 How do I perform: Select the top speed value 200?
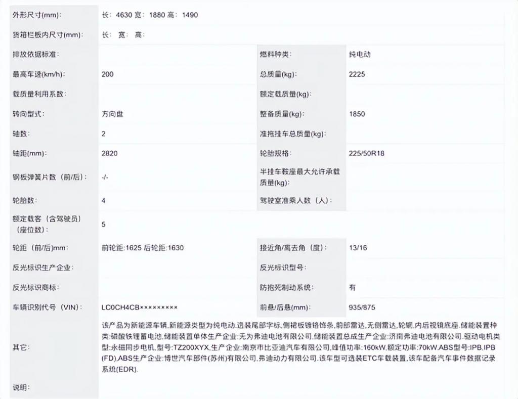pos(107,74)
